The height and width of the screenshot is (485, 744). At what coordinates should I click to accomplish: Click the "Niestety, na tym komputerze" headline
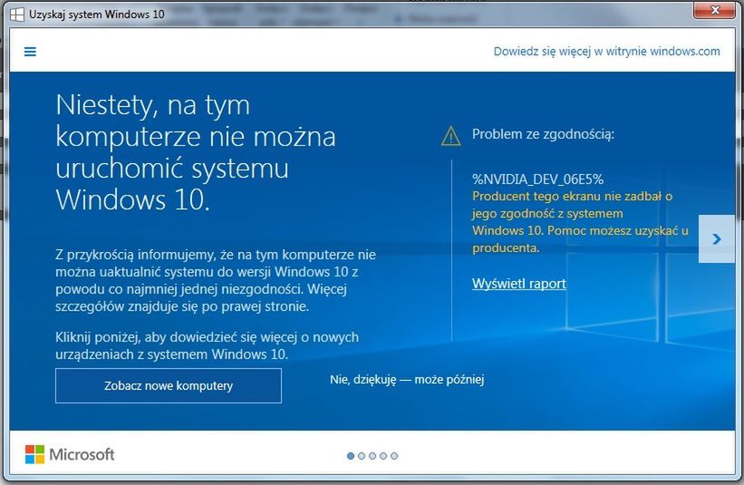click(196, 152)
